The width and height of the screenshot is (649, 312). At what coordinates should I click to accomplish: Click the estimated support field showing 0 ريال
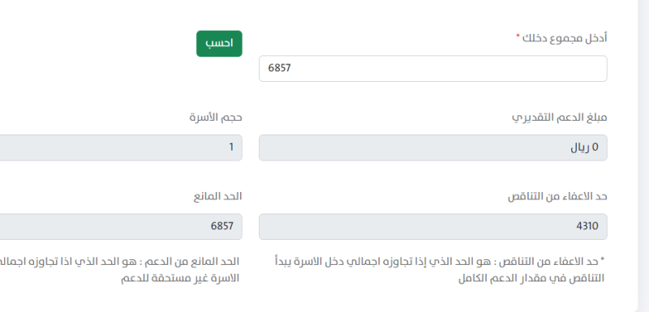click(433, 147)
